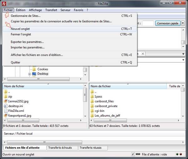The image size is (188, 159).
Task: Click the Cookies folder icon in tree
Action: [34, 69]
